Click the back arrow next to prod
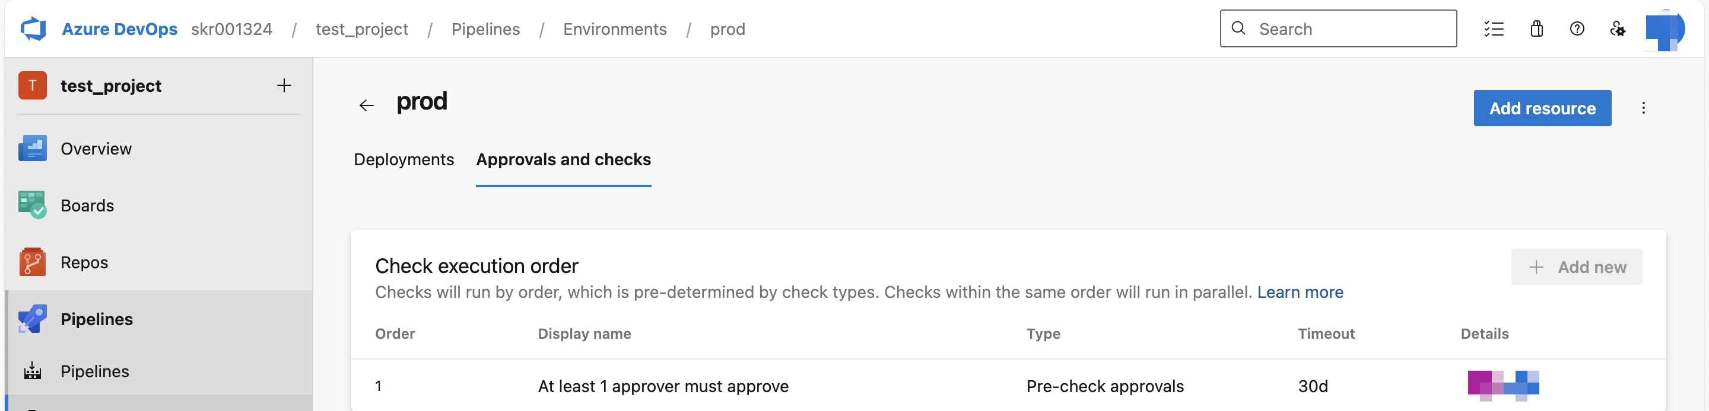The image size is (1709, 411). (367, 104)
